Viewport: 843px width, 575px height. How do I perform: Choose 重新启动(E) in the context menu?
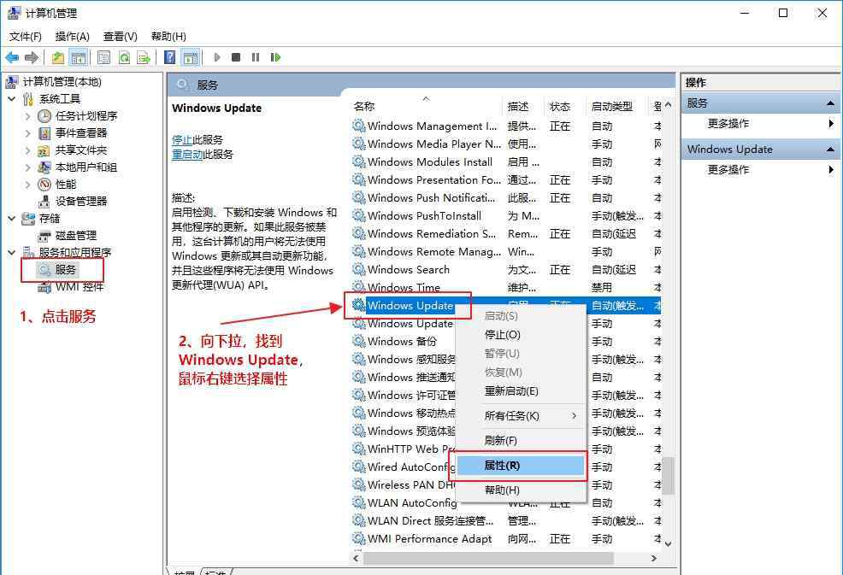520,391
